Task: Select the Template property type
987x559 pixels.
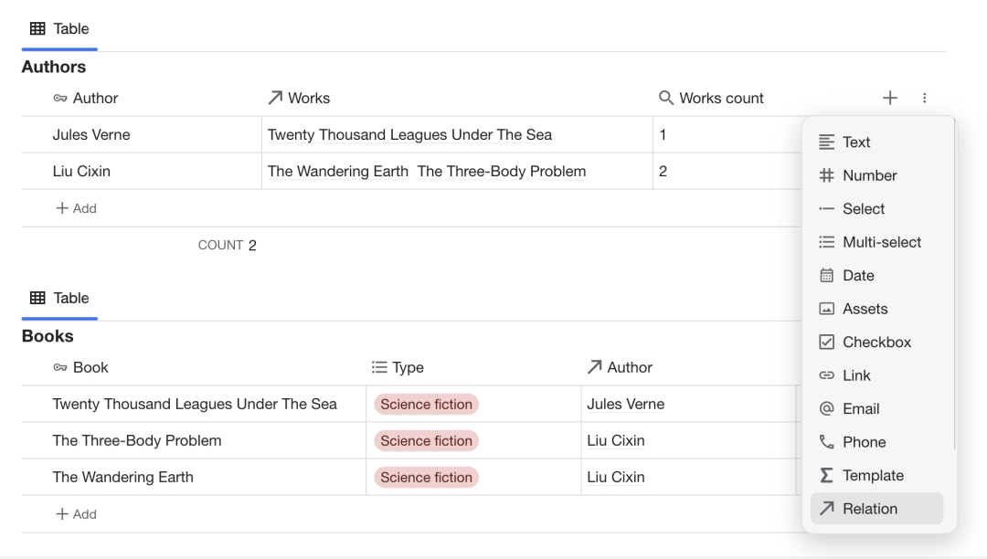Action: pyautogui.click(x=872, y=476)
